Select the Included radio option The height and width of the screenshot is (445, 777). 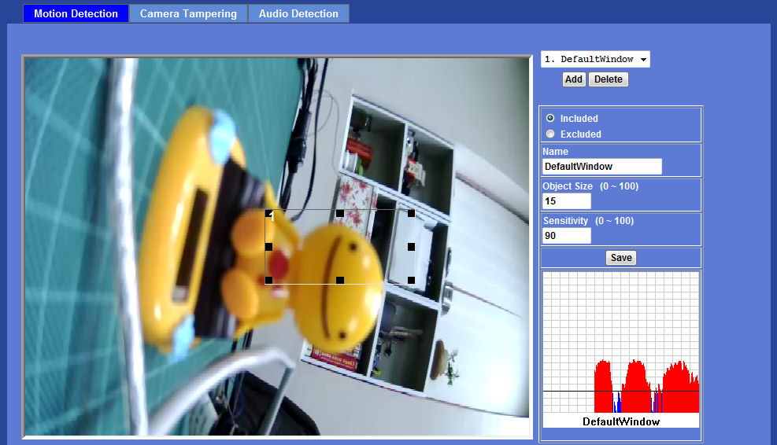click(550, 118)
